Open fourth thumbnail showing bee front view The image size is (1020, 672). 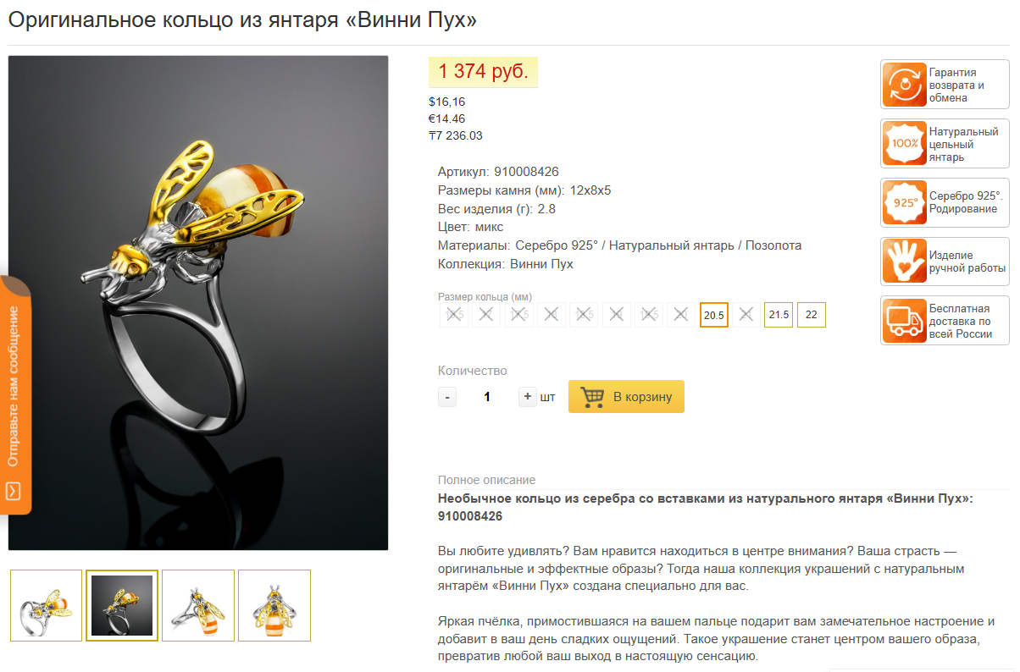tap(274, 605)
